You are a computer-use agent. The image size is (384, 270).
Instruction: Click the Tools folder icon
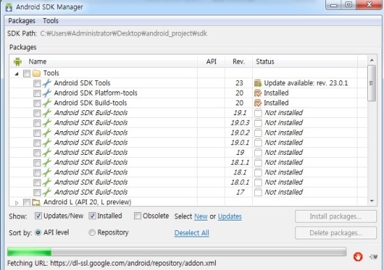coord(36,73)
